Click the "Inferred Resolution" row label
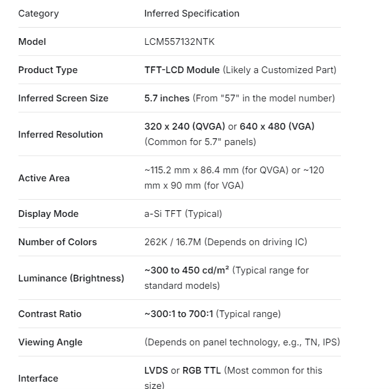Image resolution: width=392 pixels, height=389 pixels. click(x=60, y=135)
